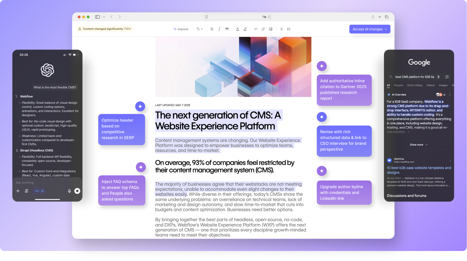Click the sparkle icon above Revise with rich data

[x=322, y=117]
